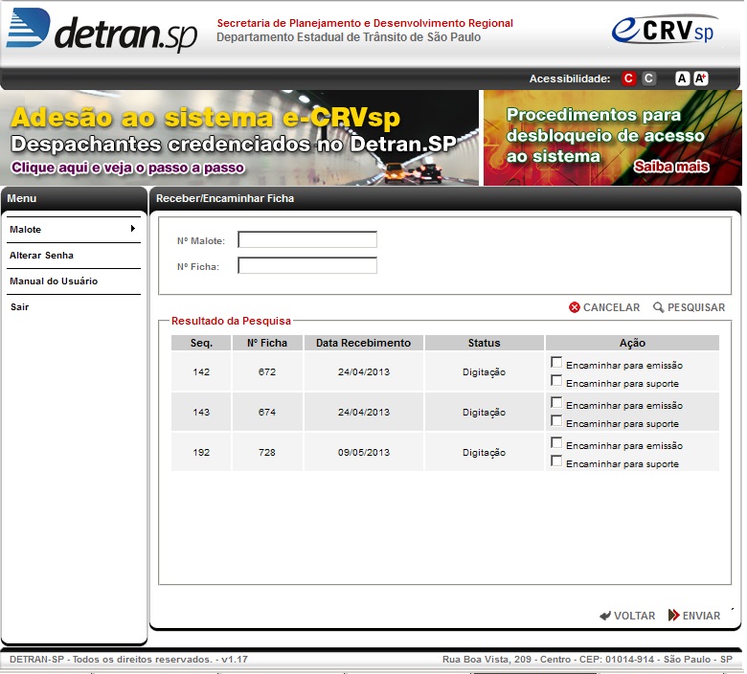
Task: Check Encaminhar para suporte for ficha 728
Action: (556, 461)
